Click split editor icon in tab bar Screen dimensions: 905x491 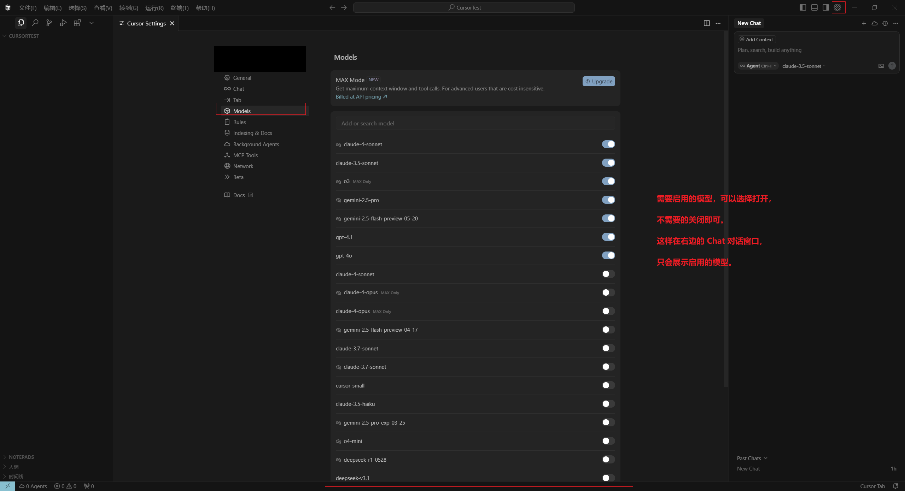tap(706, 23)
